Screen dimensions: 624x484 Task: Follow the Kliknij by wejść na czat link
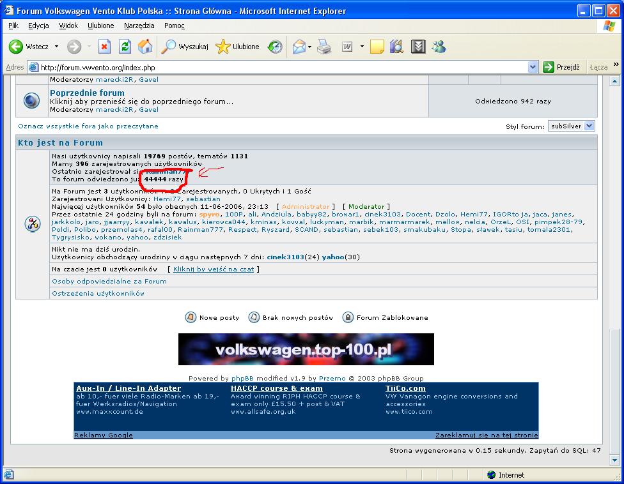click(x=214, y=269)
